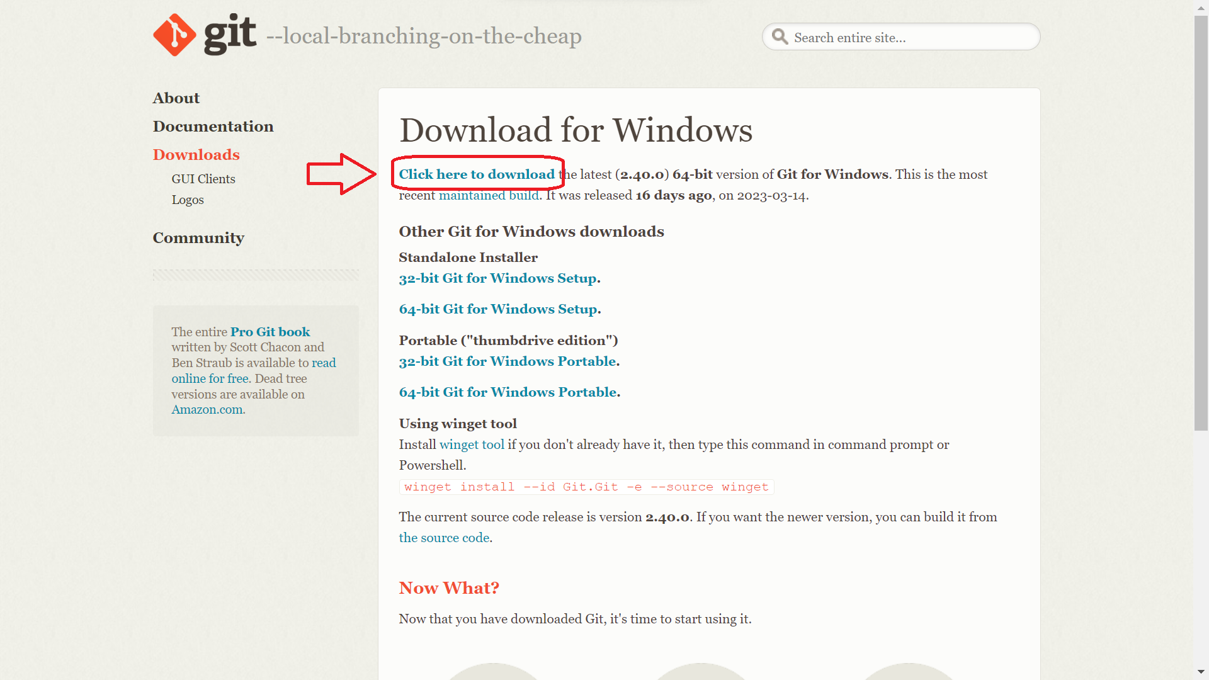Image resolution: width=1209 pixels, height=680 pixels.
Task: Open the maintained build link
Action: tap(489, 196)
